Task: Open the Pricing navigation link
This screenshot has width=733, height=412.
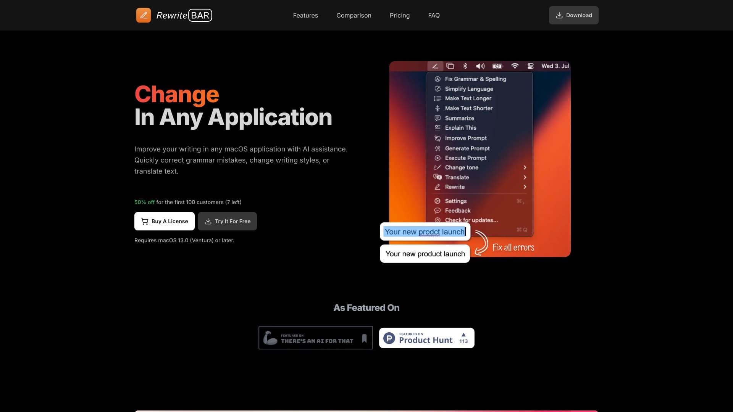Action: pyautogui.click(x=399, y=15)
